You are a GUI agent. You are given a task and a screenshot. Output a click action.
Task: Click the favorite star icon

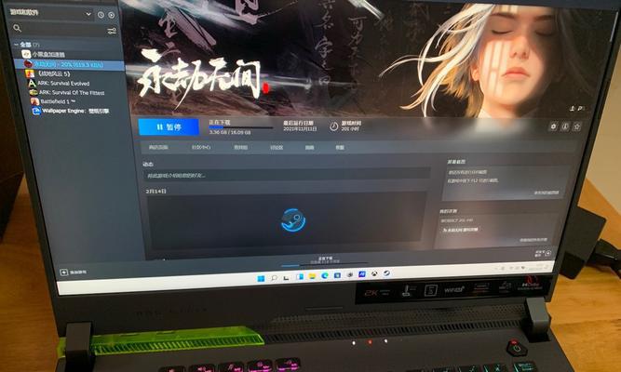[577, 126]
